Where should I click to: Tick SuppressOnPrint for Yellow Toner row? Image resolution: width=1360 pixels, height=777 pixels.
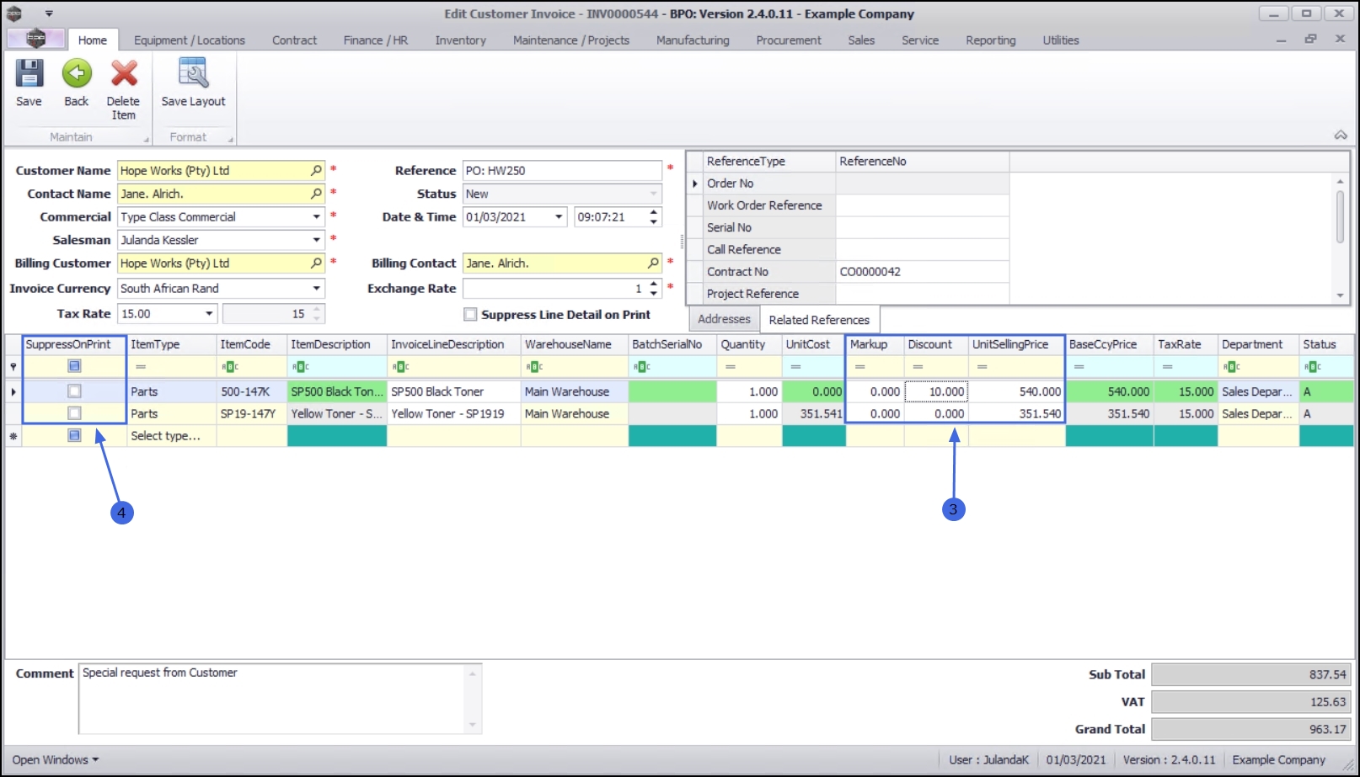point(74,413)
